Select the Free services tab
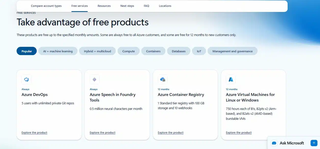This screenshot has width=320, height=149. (80, 6)
